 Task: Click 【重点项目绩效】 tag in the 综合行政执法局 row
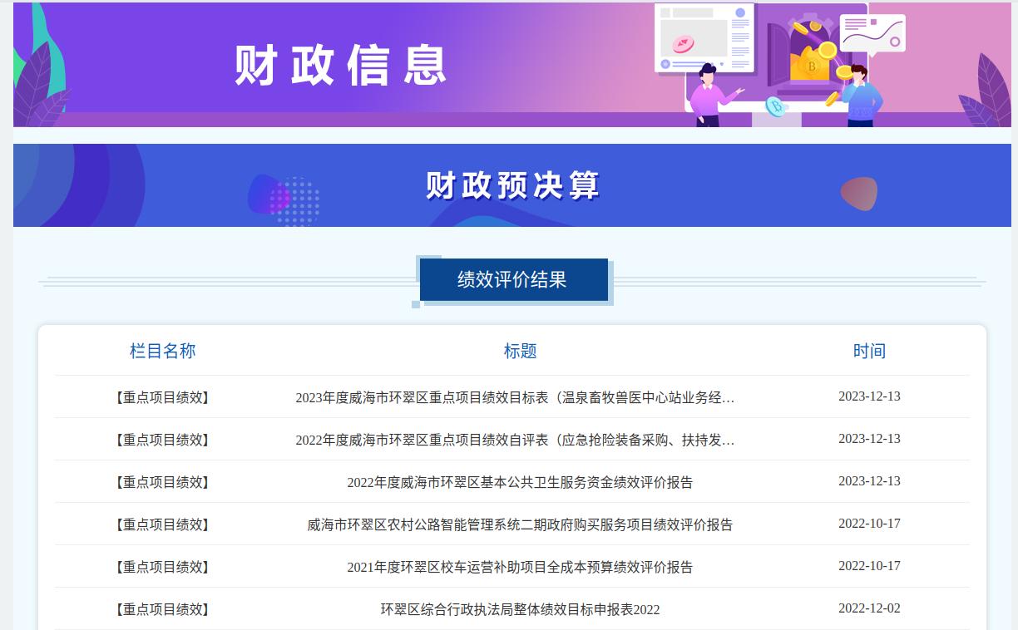tap(162, 609)
